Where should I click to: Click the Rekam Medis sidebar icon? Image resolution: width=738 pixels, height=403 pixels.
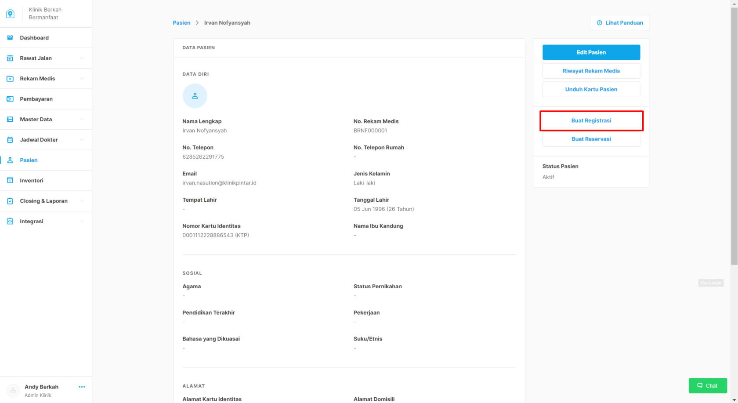coord(10,79)
